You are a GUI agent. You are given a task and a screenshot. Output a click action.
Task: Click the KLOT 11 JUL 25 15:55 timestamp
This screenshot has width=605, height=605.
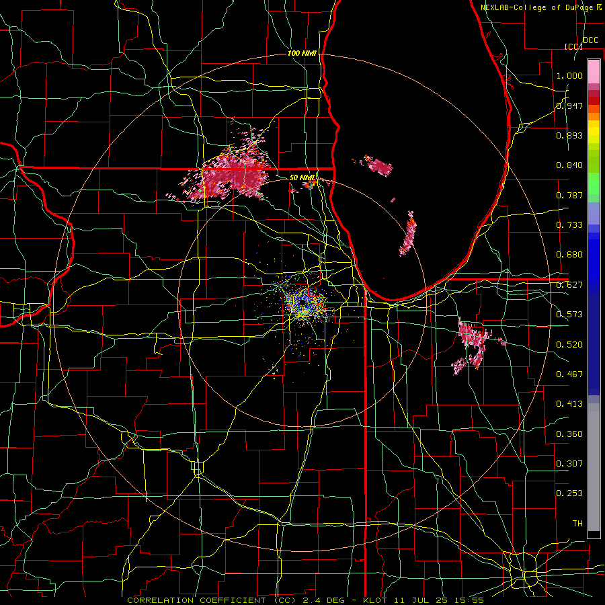point(424,600)
